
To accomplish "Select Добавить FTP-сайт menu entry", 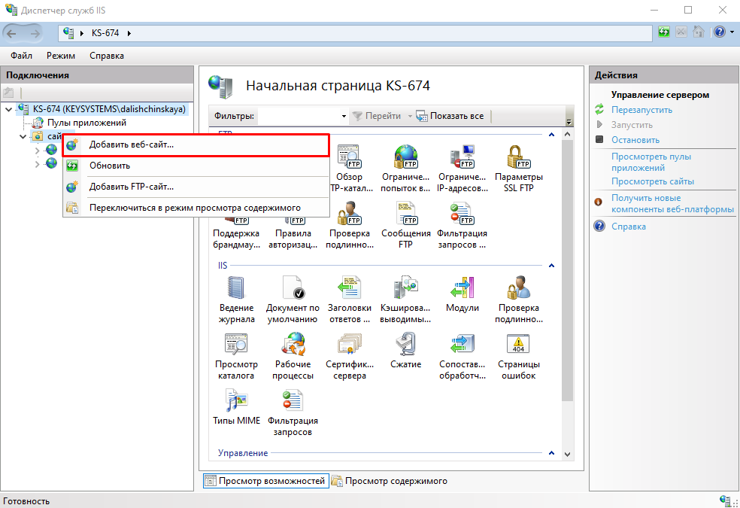I will tap(131, 187).
